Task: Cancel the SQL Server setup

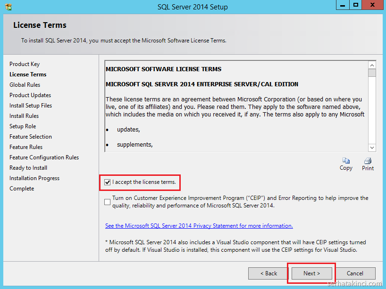Action: click(x=355, y=273)
